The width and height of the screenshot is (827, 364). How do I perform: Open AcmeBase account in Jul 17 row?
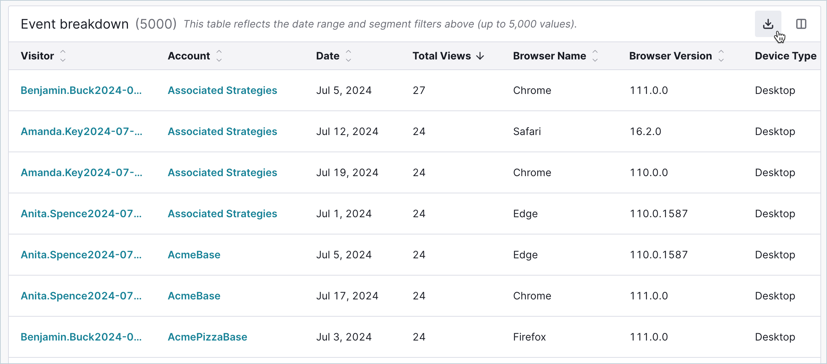194,296
